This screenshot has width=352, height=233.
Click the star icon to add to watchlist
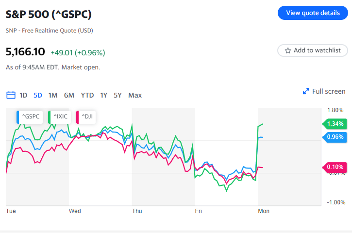click(x=288, y=50)
